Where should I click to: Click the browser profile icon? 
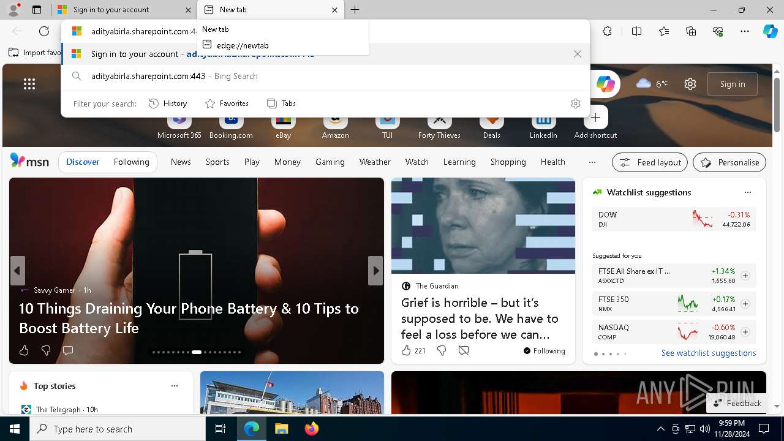(13, 9)
